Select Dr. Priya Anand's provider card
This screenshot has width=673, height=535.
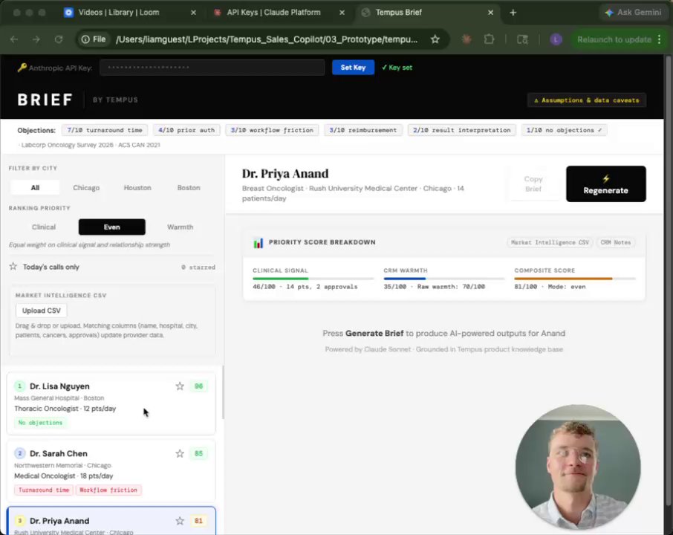(x=111, y=521)
